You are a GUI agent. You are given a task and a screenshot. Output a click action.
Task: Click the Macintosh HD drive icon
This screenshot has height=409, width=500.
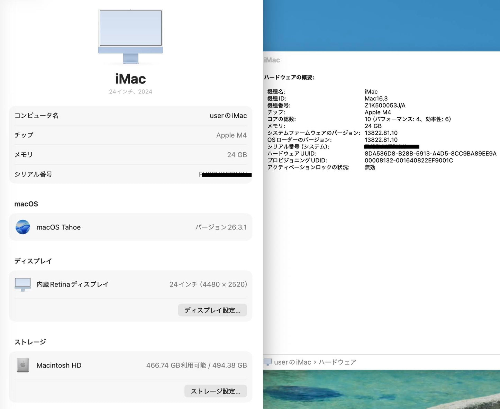pos(23,365)
